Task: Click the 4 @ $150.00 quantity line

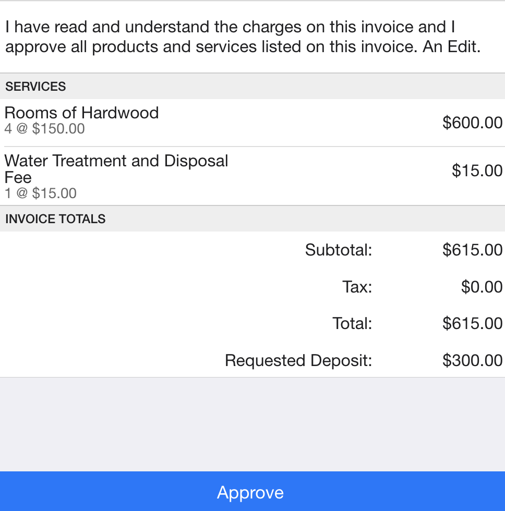Action: point(45,128)
